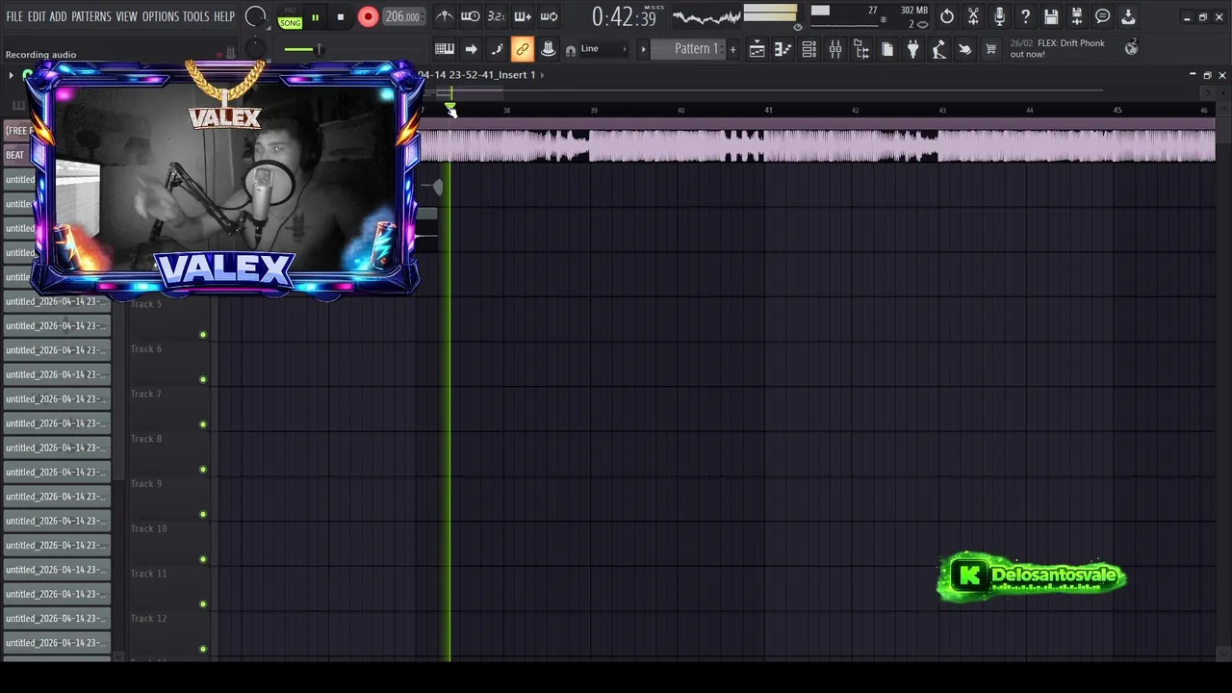Open the TOOLS menu
1232x693 pixels.
click(196, 17)
